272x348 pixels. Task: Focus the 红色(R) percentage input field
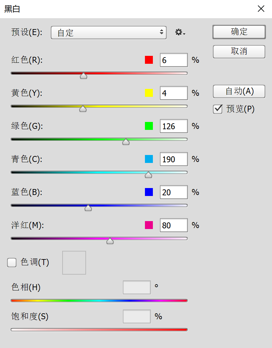173,60
